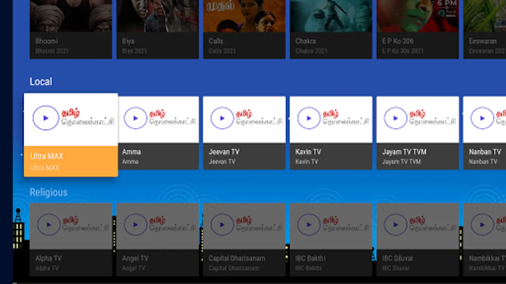Start Capital Dharisanam via its play icon
Viewport: 506px width, 284px height.
point(222,225)
